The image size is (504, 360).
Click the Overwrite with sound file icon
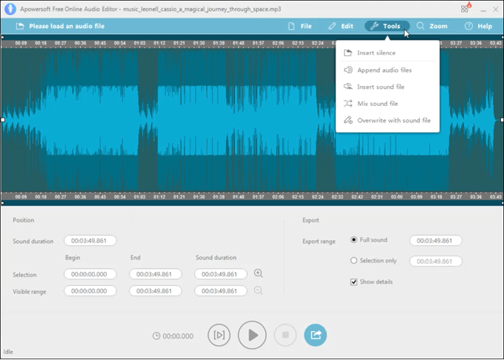pyautogui.click(x=348, y=120)
